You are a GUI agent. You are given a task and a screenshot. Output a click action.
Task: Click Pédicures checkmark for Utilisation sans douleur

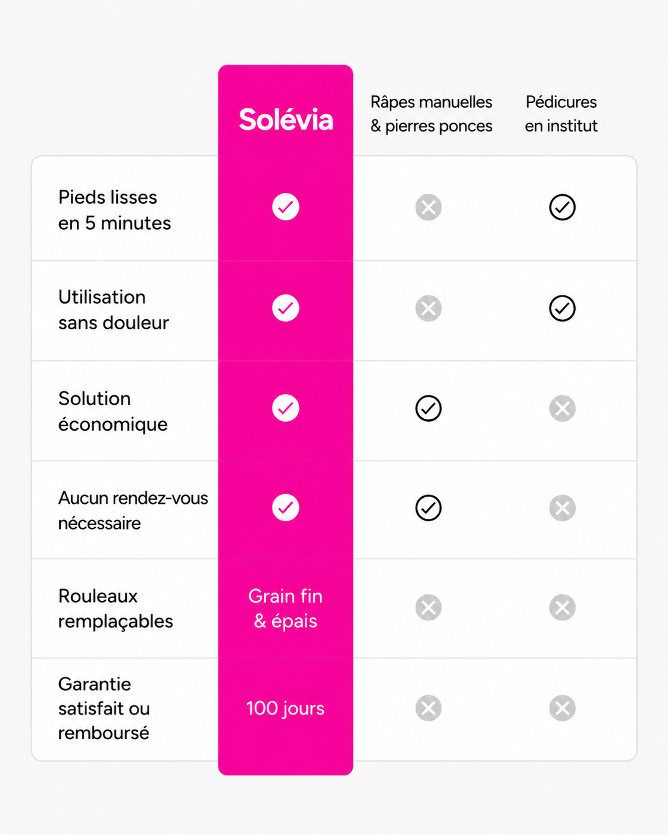tap(562, 309)
